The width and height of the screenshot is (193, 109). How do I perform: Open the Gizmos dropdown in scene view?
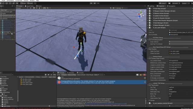[x=119, y=8]
